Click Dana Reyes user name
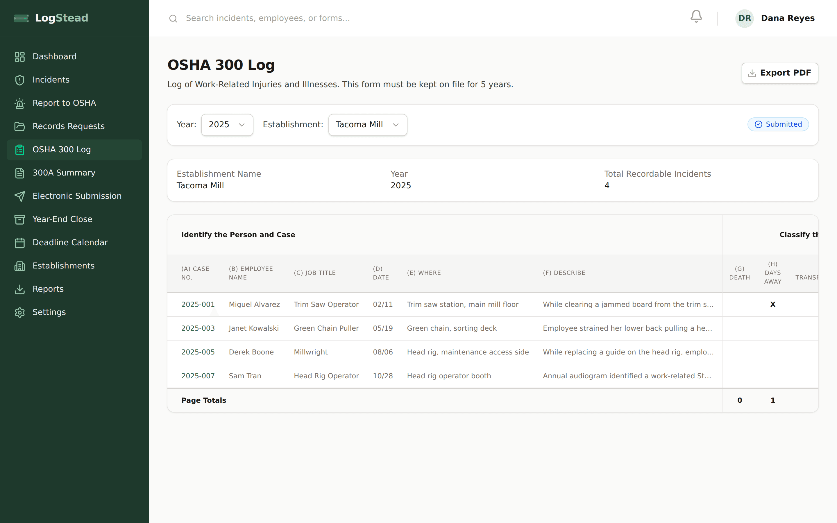 (788, 18)
